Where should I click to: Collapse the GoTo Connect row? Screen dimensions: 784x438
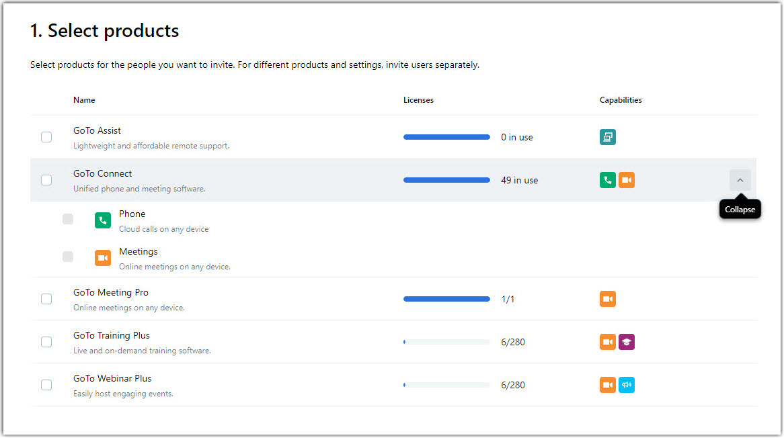tap(740, 179)
